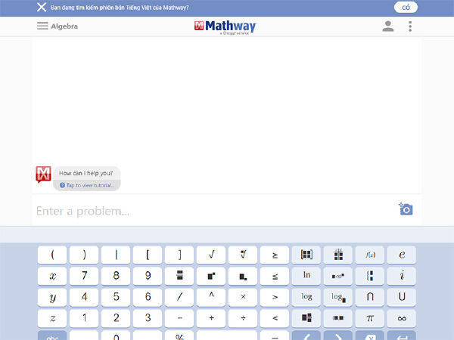Screen dimensions: 454x340
Task: Open the user account icon
Action: tap(388, 26)
